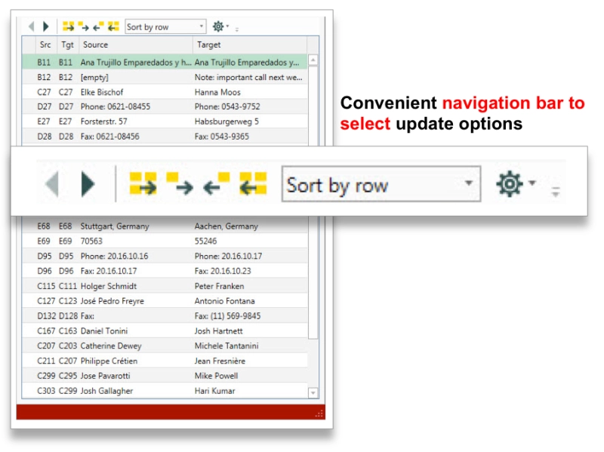Click the double-square copy-all-left icon in enlarged toolbar
Viewport: 604px width, 452px height.
[254, 184]
